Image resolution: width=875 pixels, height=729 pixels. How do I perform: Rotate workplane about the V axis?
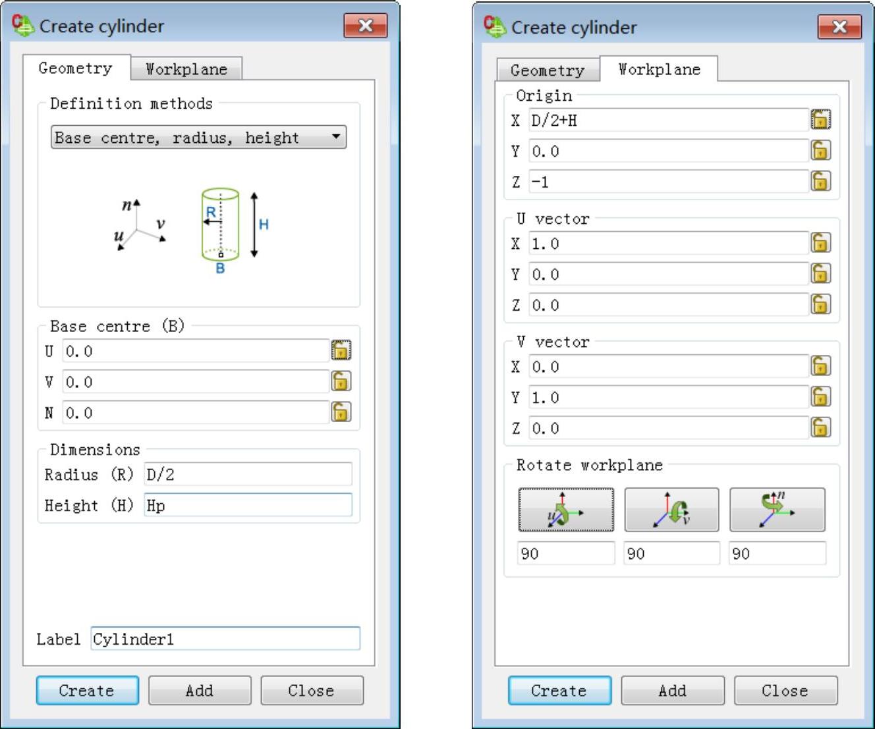[671, 510]
